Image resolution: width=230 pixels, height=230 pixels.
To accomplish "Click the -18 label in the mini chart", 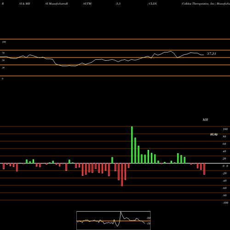I will pyautogui.click(x=149, y=224).
